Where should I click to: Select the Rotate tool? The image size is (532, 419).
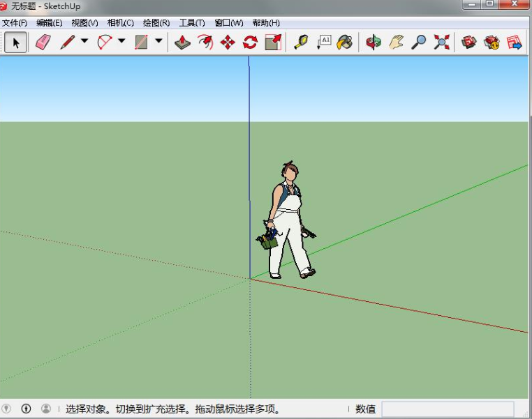[x=251, y=43]
